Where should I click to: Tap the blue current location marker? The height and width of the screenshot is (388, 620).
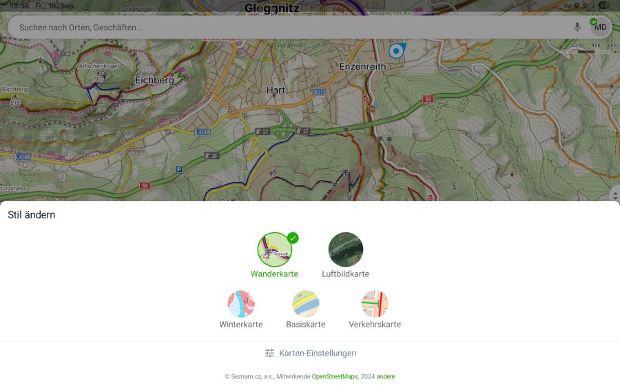(396, 50)
